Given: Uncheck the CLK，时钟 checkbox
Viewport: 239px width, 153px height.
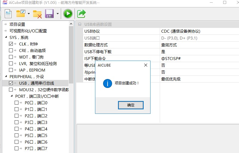Looking at the screenshot, I should (11, 44).
